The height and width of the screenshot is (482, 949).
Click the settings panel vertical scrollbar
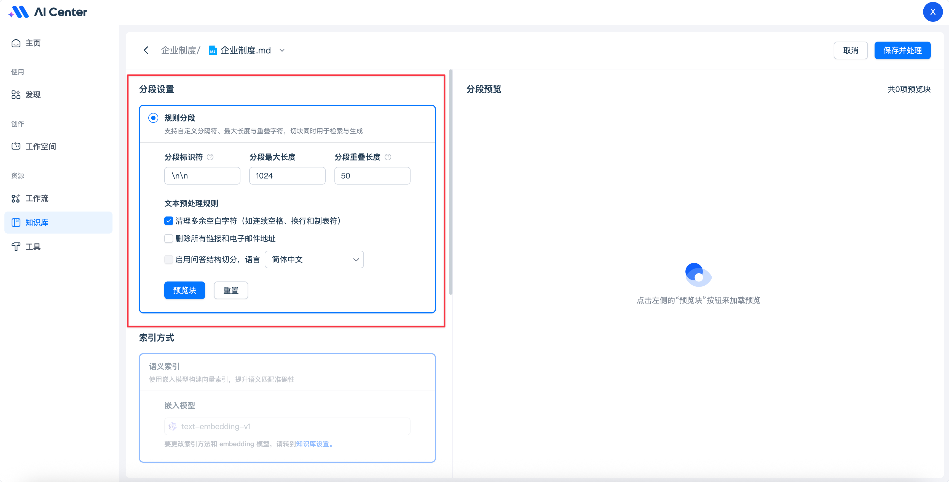point(451,182)
